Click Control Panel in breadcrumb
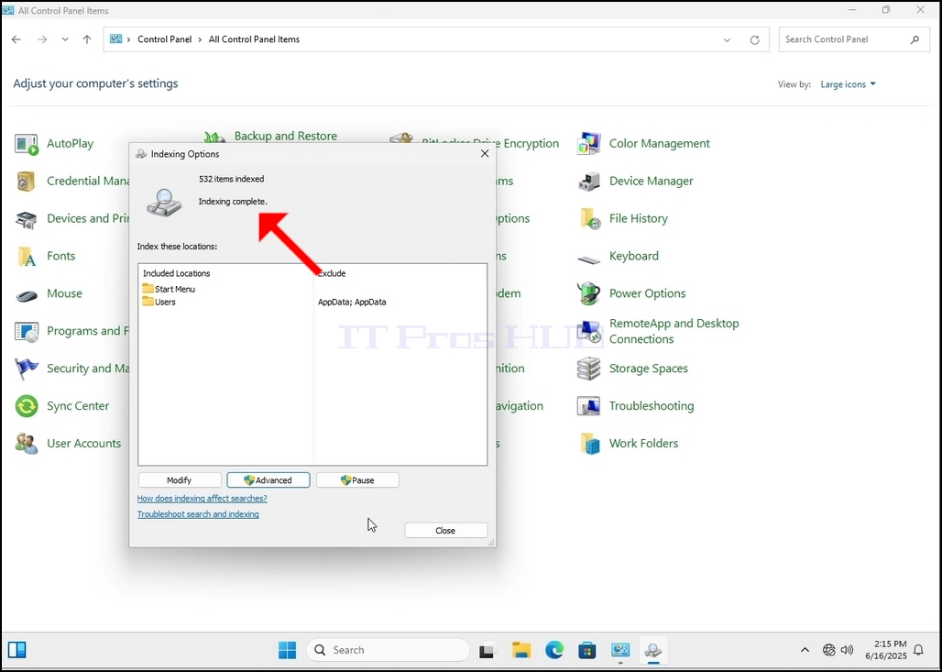 165,39
